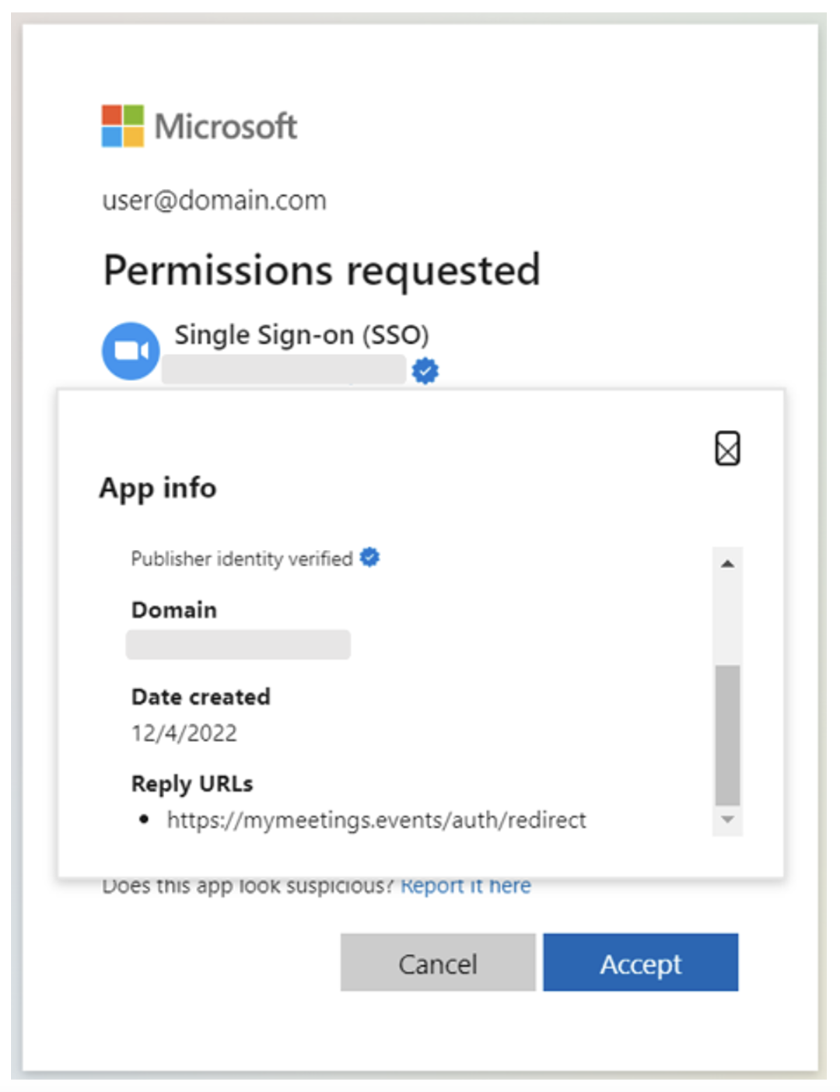This screenshot has height=1092, width=840.
Task: Click the Permissions requested heading
Action: coord(321,269)
